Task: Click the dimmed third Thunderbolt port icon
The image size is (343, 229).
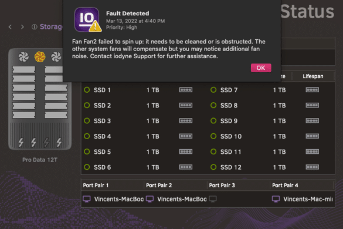Action: (x=46, y=142)
